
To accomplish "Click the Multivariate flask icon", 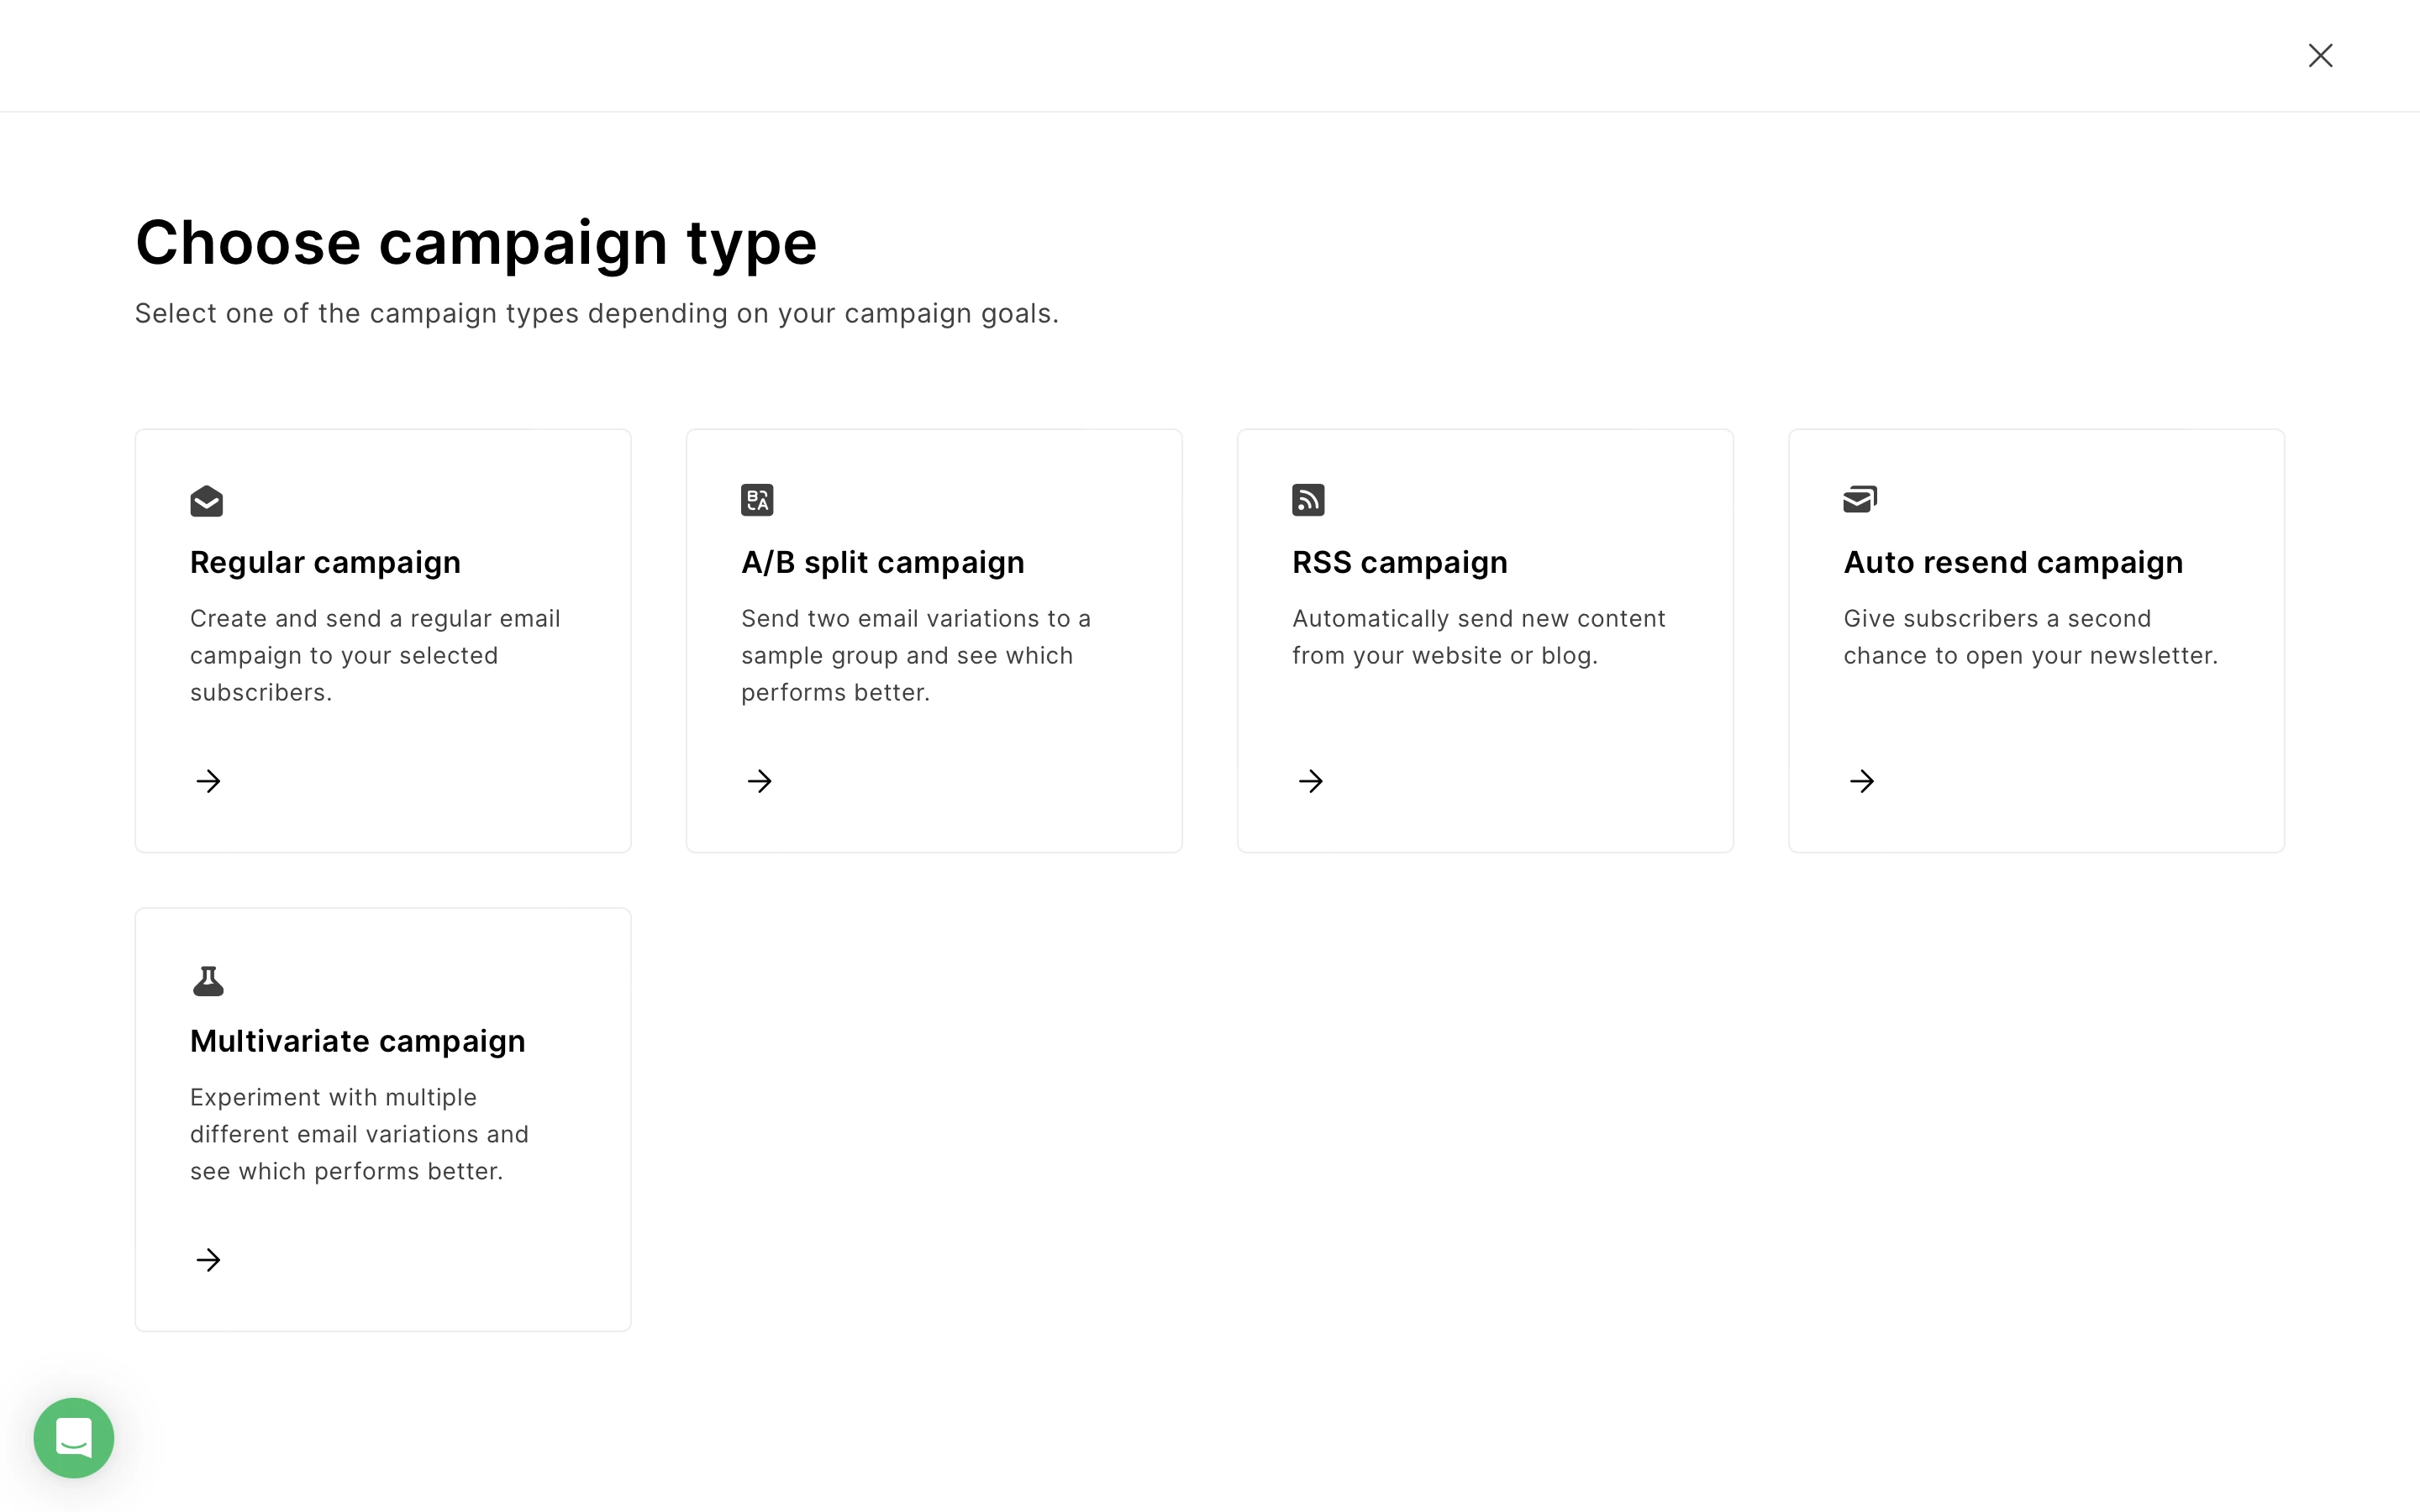I will (208, 981).
